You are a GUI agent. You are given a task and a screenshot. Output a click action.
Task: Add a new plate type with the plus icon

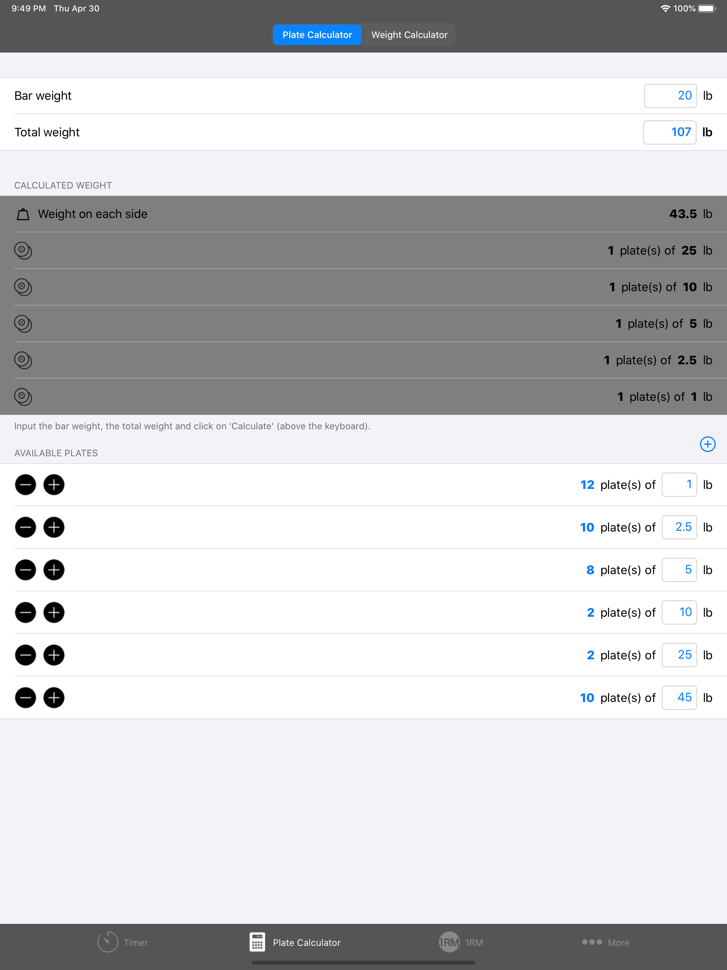point(707,444)
